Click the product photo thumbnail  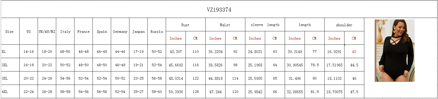pyautogui.click(x=395, y=51)
